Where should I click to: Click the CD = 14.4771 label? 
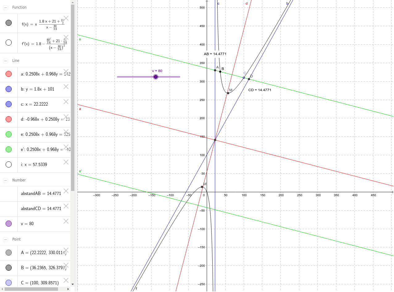(260, 90)
